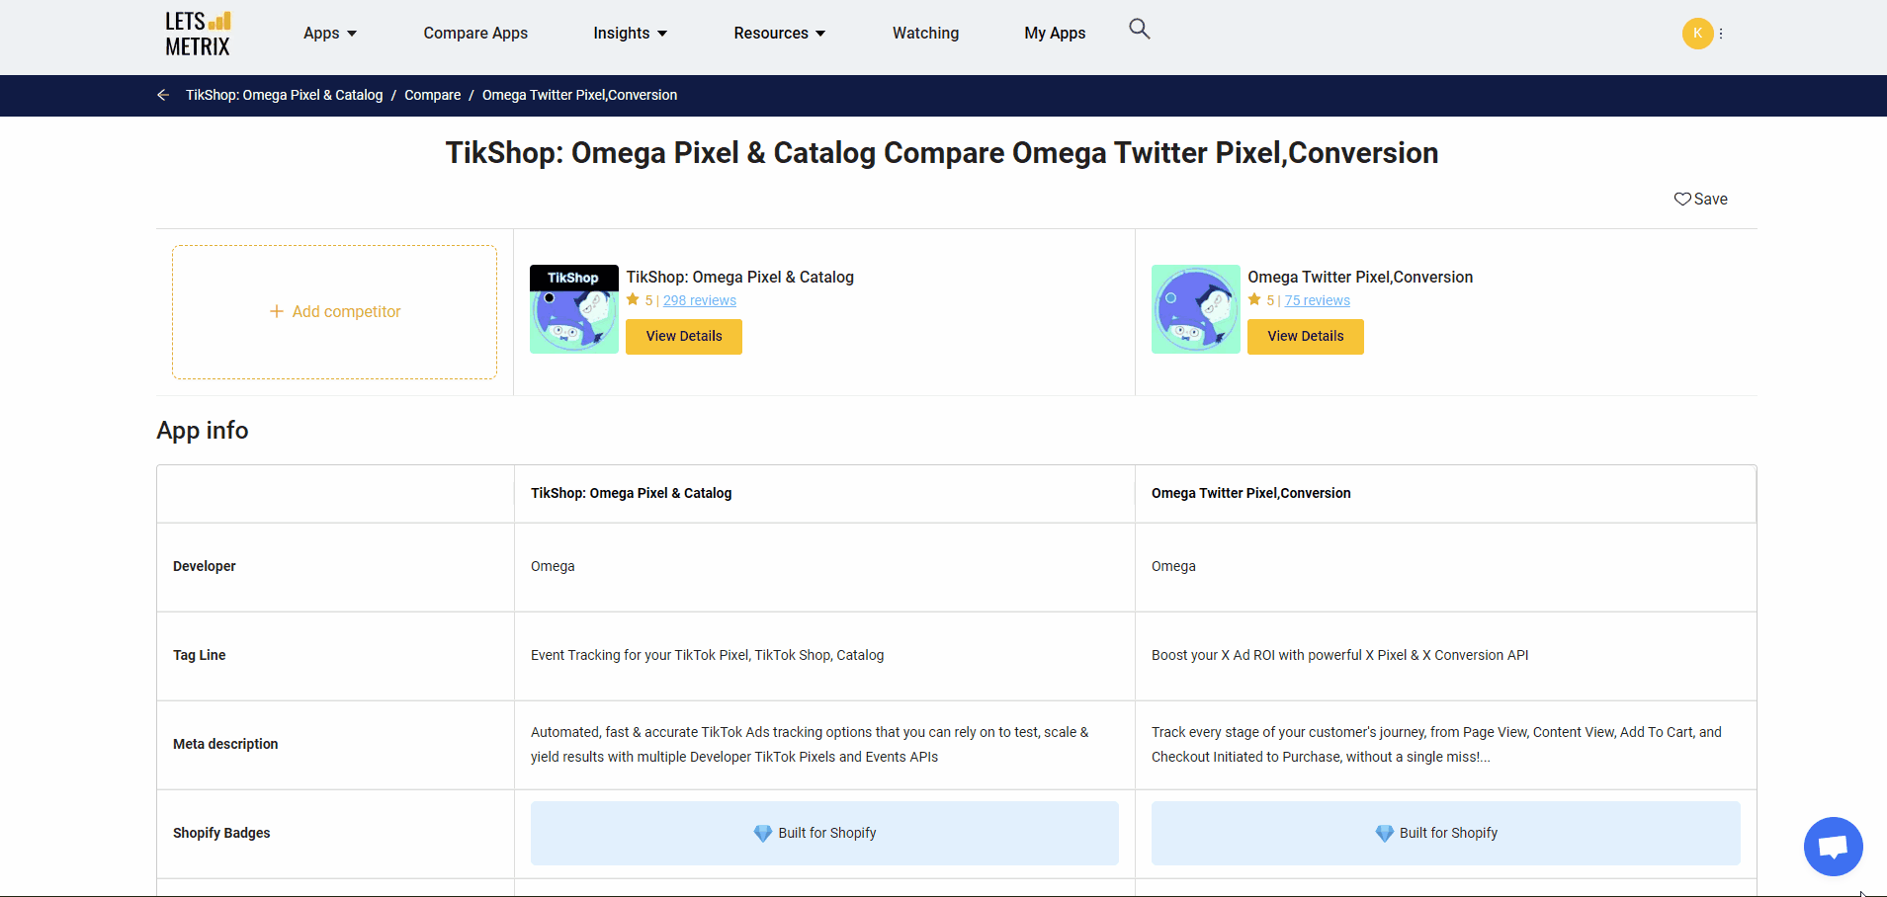Click the back arrow in breadcrumb bar
The height and width of the screenshot is (897, 1887).
click(163, 95)
